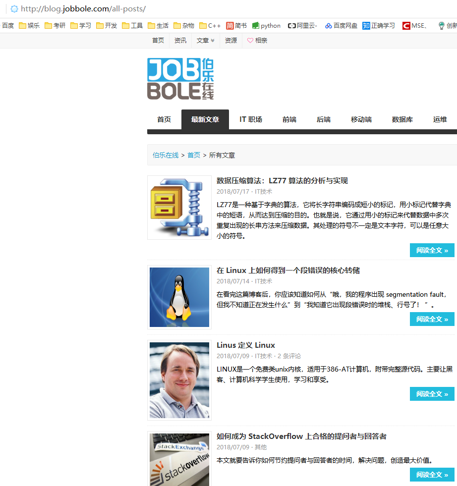Switch to the IT 职场 tab
457x486 pixels.
[x=250, y=119]
